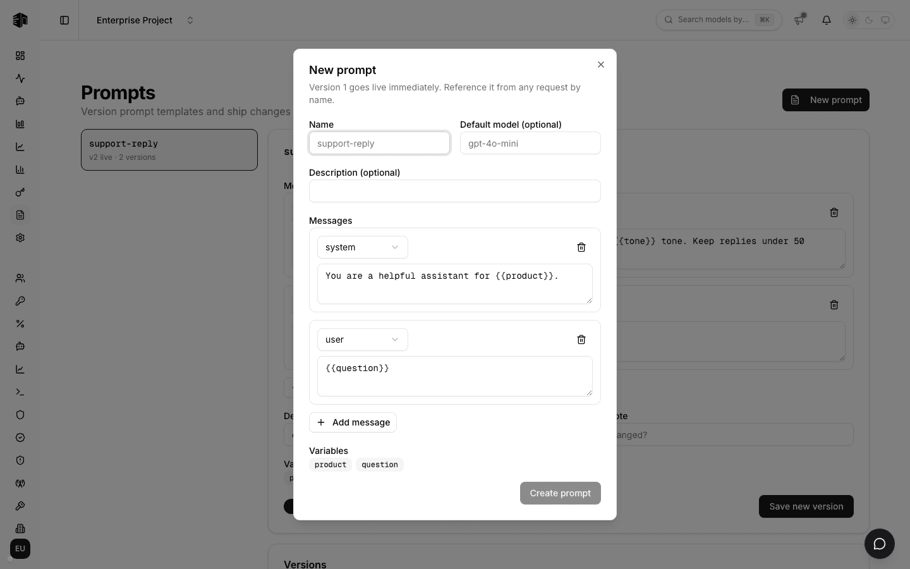
Task: Click the product variable tag
Action: (x=331, y=465)
